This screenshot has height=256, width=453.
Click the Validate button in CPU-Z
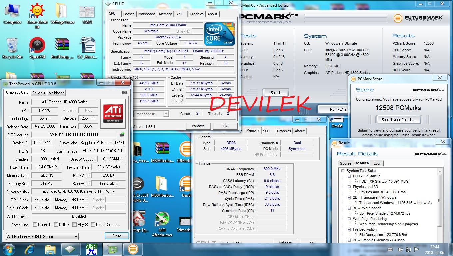198,126
